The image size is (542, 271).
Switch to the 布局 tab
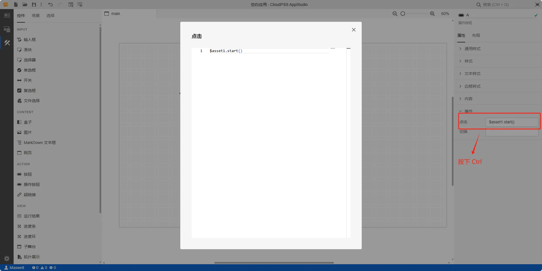coord(476,35)
